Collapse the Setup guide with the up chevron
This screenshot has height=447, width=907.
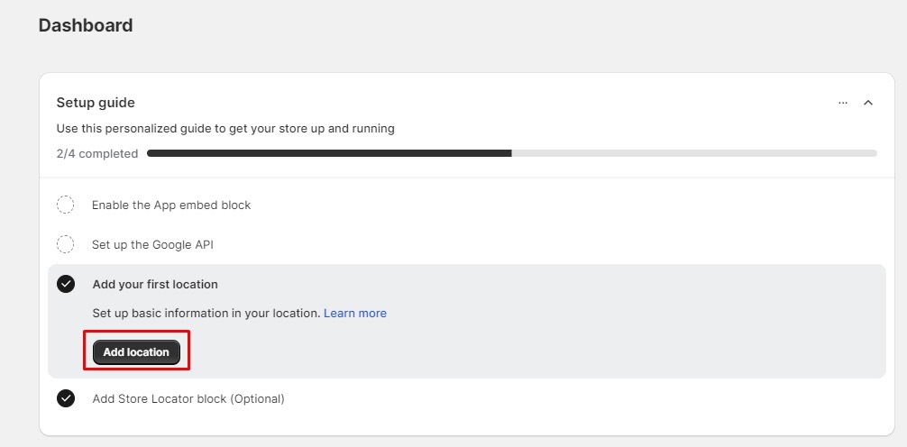(x=867, y=103)
